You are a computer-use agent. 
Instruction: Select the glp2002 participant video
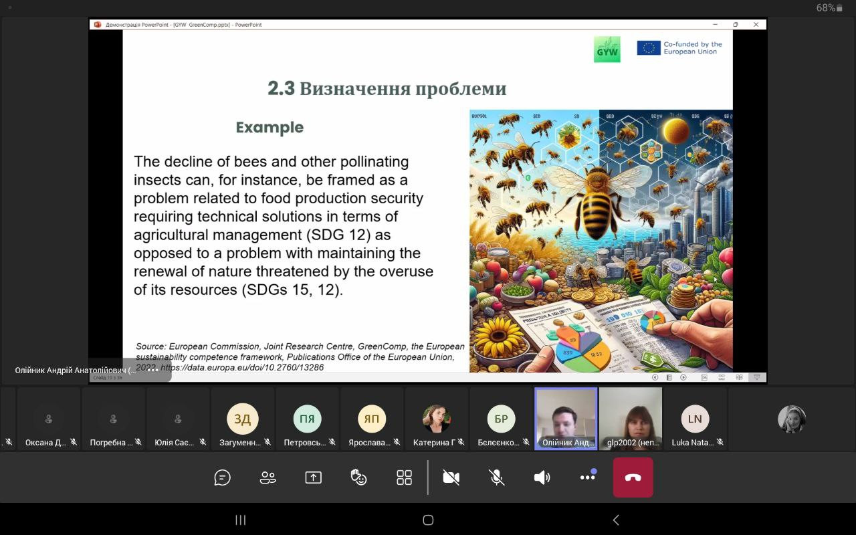coord(630,418)
